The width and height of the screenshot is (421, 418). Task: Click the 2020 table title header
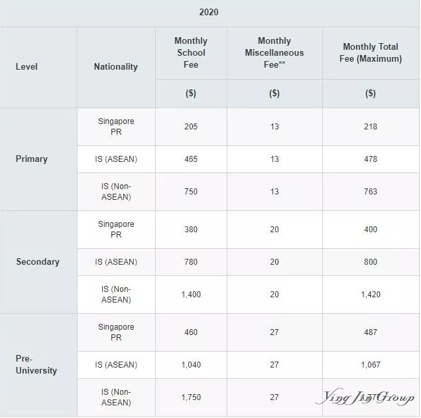(209, 13)
